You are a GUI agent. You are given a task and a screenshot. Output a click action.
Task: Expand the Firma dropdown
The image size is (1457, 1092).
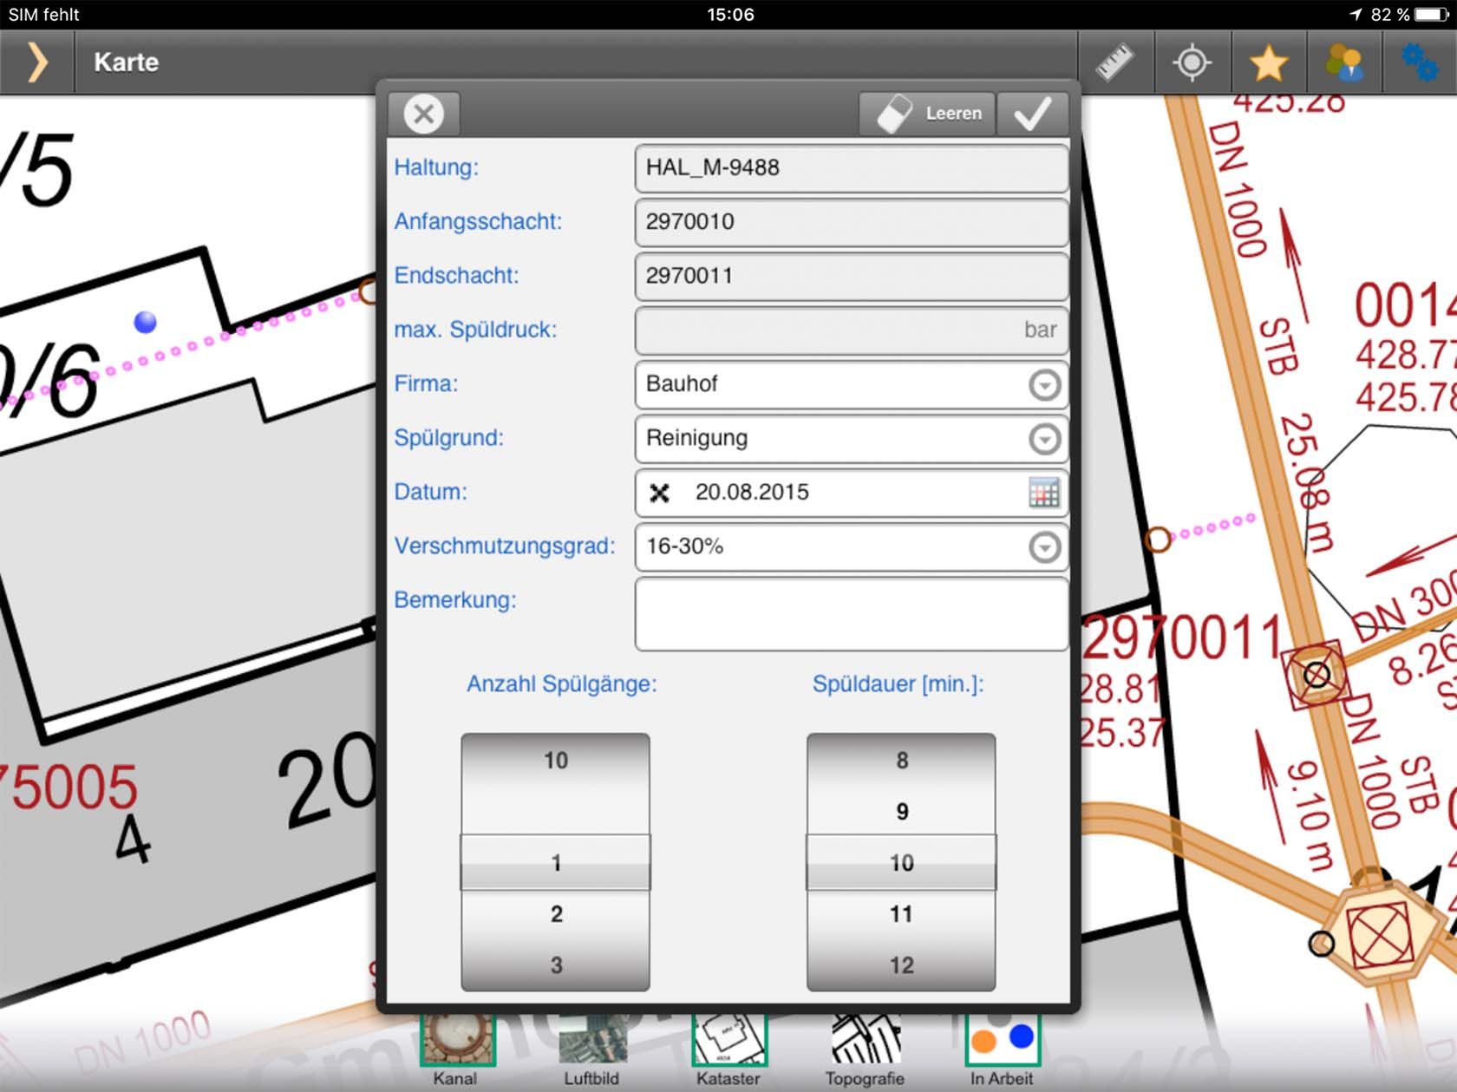tap(1044, 384)
